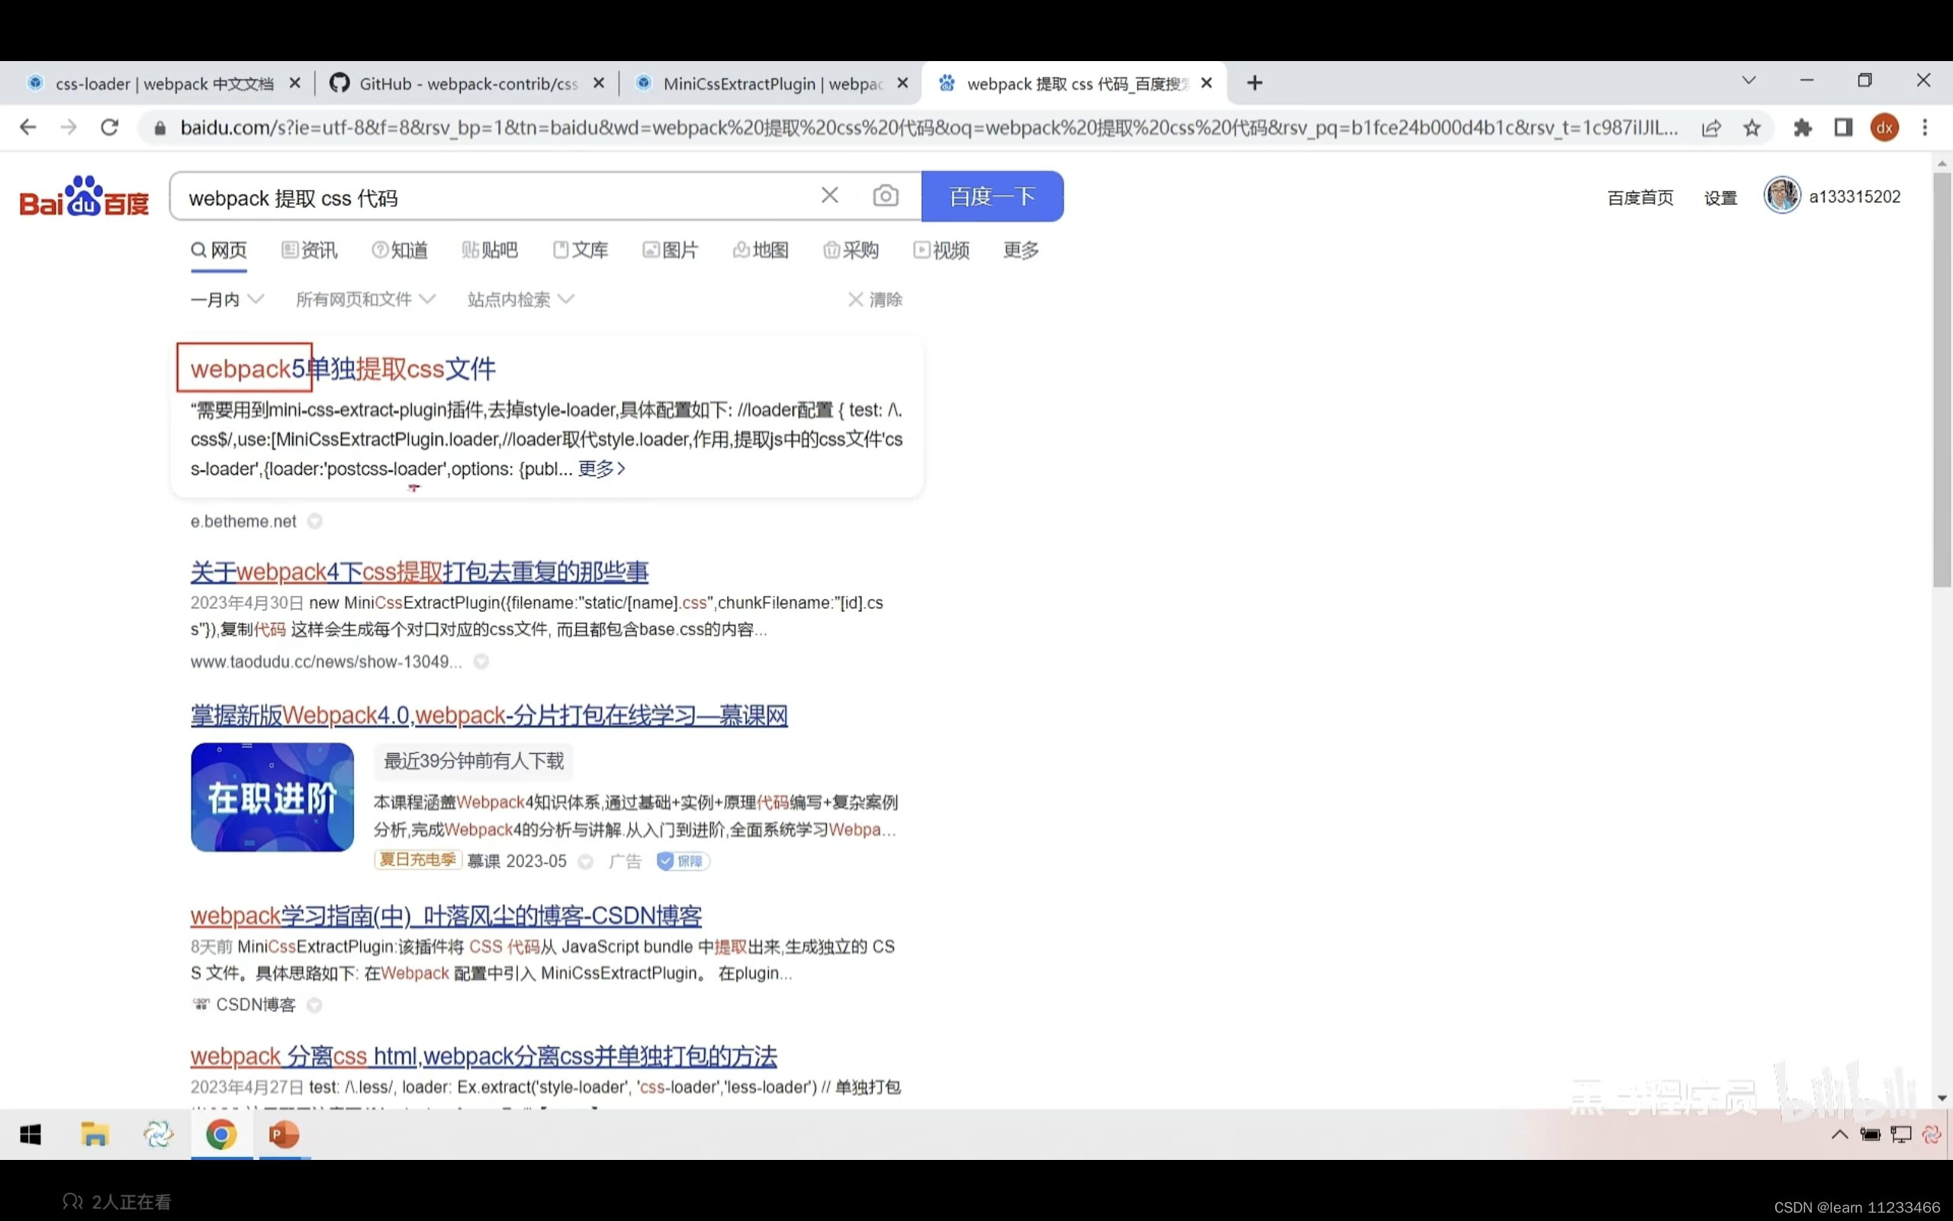Open the browser tab search chevron
This screenshot has width=1953, height=1221.
1748,80
